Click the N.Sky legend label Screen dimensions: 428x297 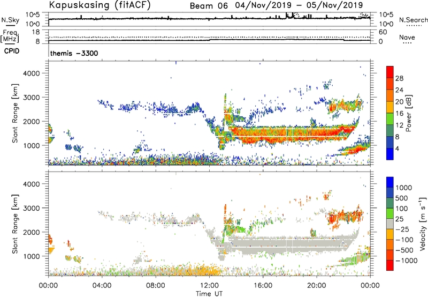tap(10, 20)
